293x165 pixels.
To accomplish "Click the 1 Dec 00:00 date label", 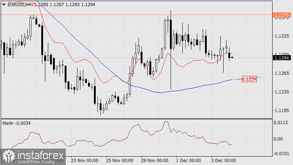I will pyautogui.click(x=189, y=160).
